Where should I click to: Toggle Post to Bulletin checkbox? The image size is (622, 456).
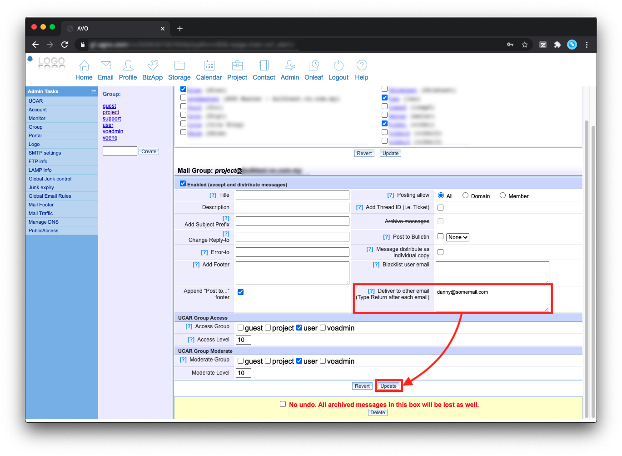click(440, 236)
